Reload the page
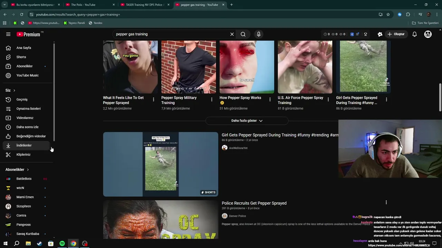Viewport: 442px width, 248px height. click(21, 14)
